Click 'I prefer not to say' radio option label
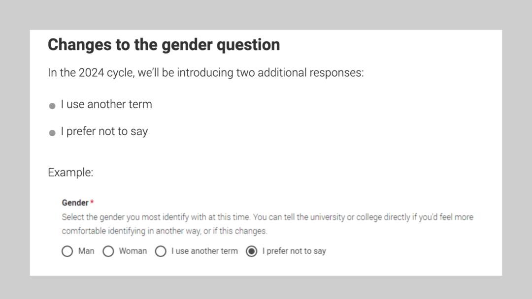 [x=294, y=251]
